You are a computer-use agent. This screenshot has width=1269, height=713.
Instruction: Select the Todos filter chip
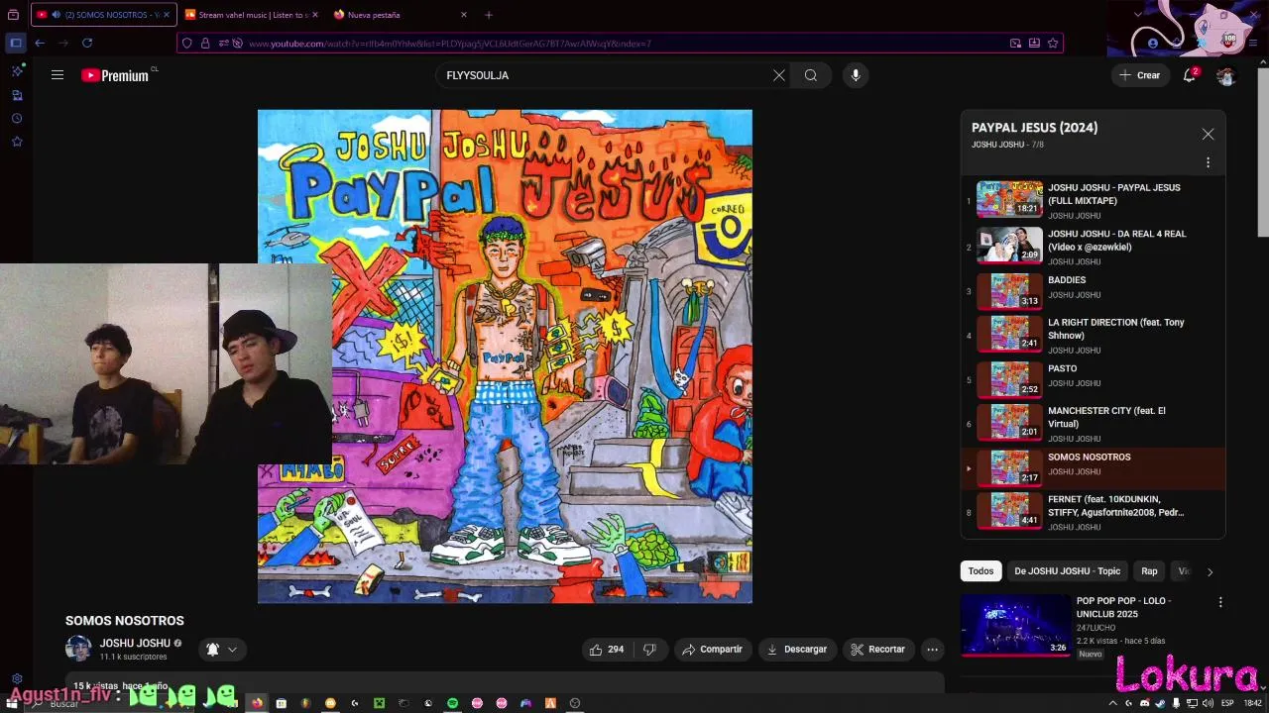(x=981, y=571)
